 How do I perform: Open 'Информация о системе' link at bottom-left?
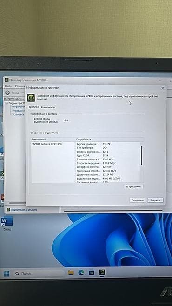click(x=24, y=210)
